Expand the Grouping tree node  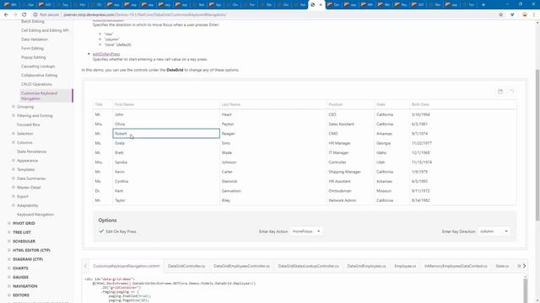[13, 107]
